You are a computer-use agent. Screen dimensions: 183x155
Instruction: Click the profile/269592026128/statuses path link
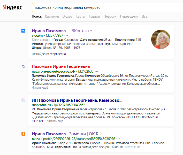[x=79, y=139]
